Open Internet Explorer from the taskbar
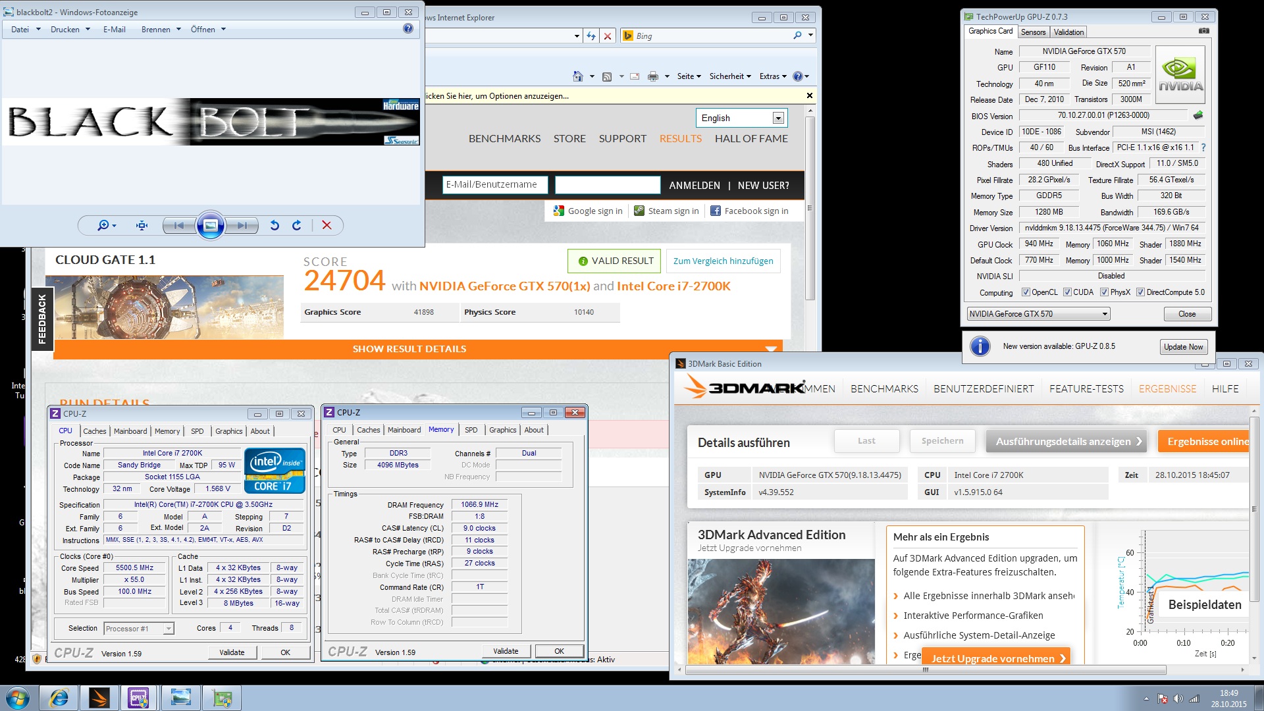Viewport: 1264px width, 711px height. tap(59, 698)
